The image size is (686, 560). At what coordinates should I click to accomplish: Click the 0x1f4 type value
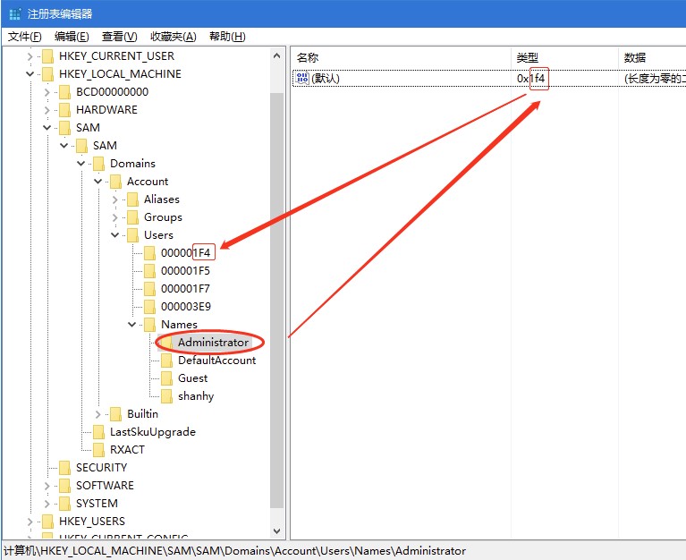point(530,79)
